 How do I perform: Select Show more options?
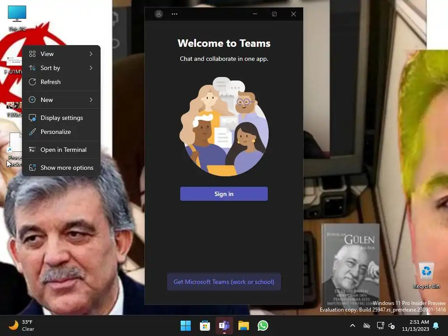pos(61,168)
